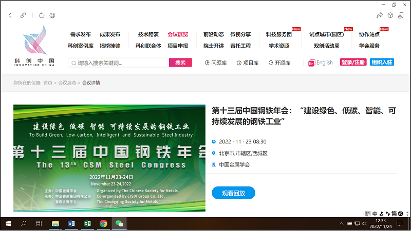Open the 青托工程 menu item
This screenshot has height=231, width=411.
click(240, 46)
